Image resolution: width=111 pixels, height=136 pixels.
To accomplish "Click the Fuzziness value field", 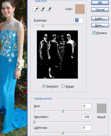I will point(79,21).
